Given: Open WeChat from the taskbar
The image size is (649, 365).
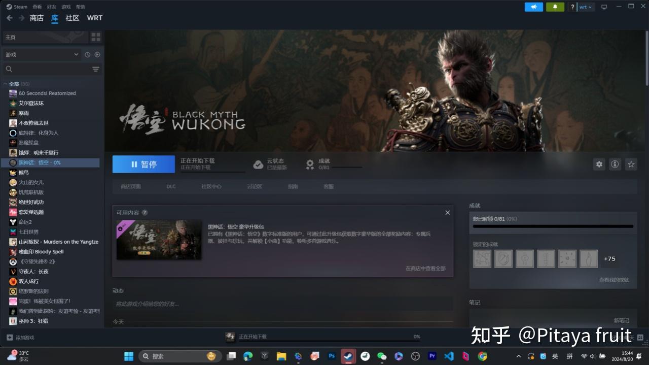Looking at the screenshot, I should (x=382, y=356).
